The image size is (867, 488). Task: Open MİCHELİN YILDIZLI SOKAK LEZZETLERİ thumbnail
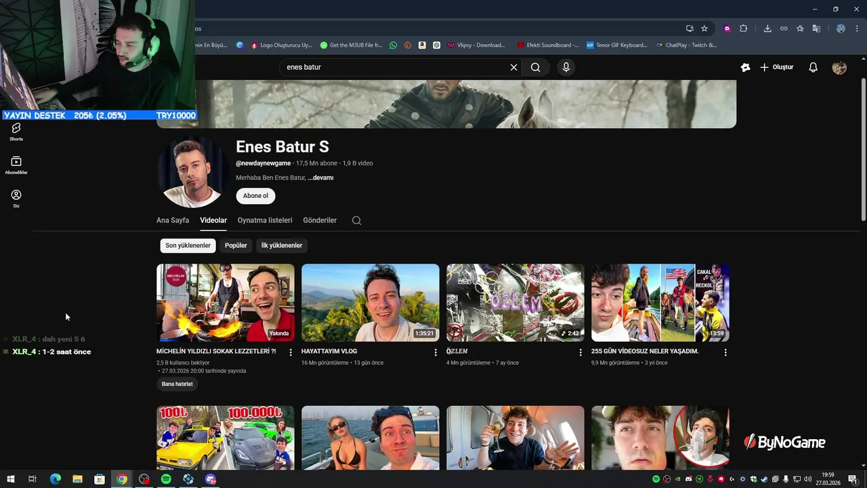226,303
